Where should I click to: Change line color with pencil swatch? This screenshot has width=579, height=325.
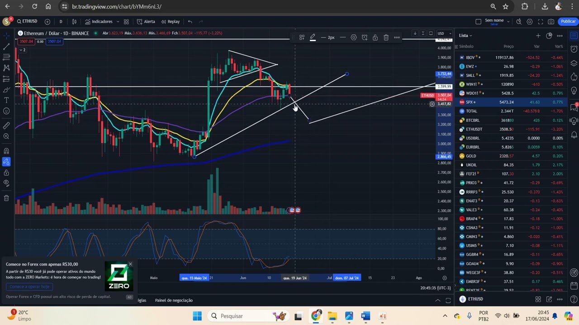(x=313, y=37)
